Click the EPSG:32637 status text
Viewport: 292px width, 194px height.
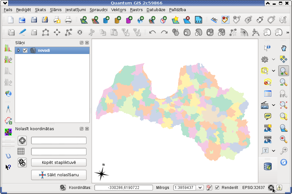point(254,188)
